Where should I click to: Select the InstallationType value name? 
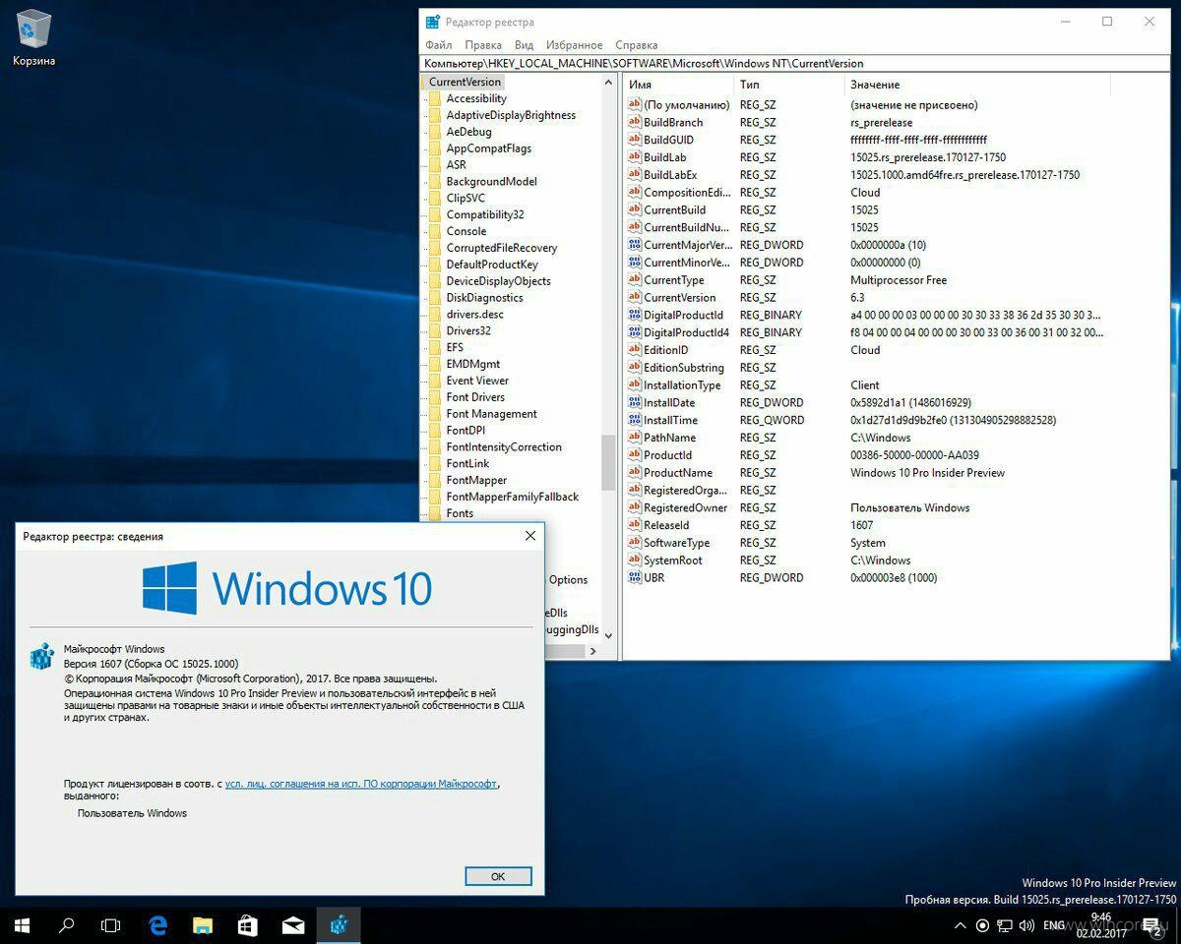(x=682, y=384)
